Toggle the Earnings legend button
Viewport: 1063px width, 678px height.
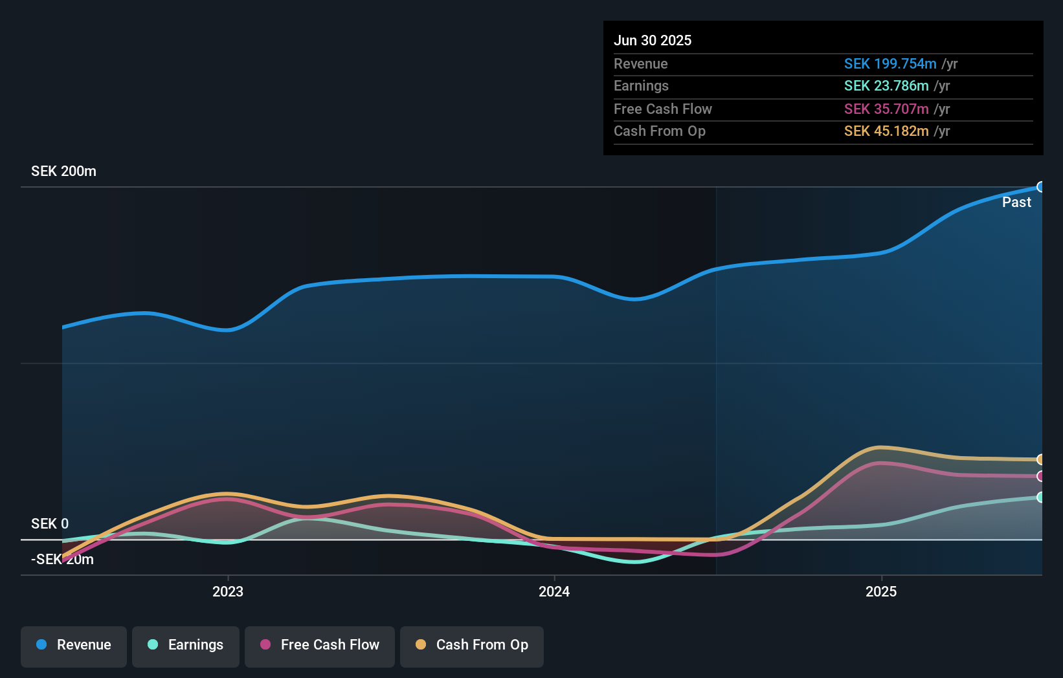[186, 646]
